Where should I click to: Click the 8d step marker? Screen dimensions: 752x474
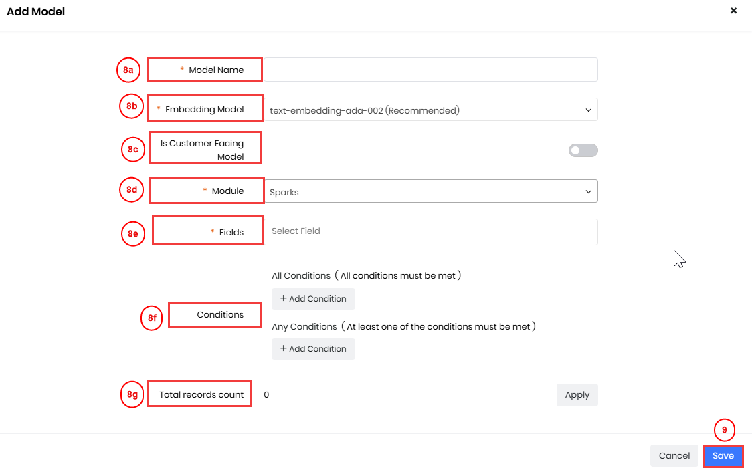click(132, 190)
